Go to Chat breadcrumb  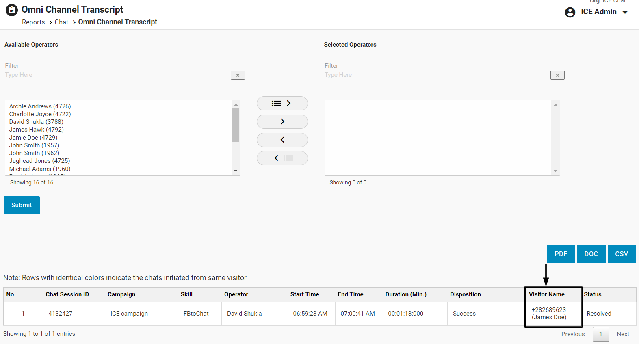click(61, 22)
